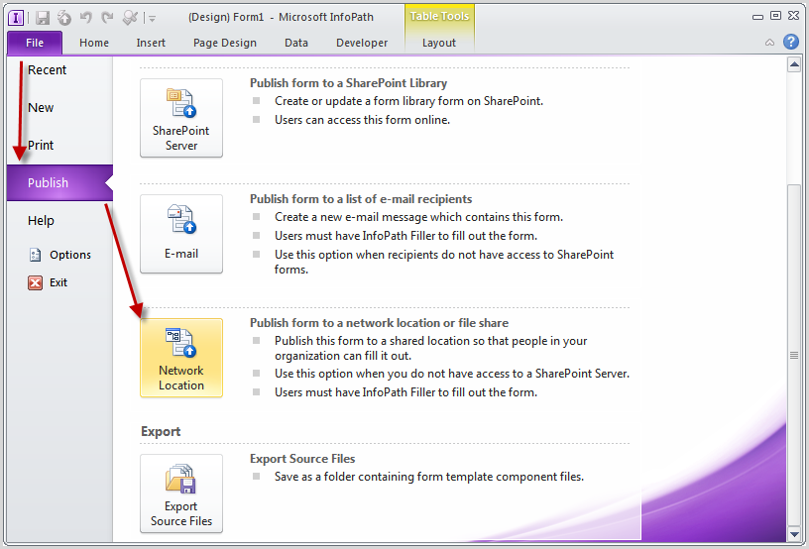The width and height of the screenshot is (809, 549).
Task: Open the Layout tab under Table Tools
Action: point(439,43)
